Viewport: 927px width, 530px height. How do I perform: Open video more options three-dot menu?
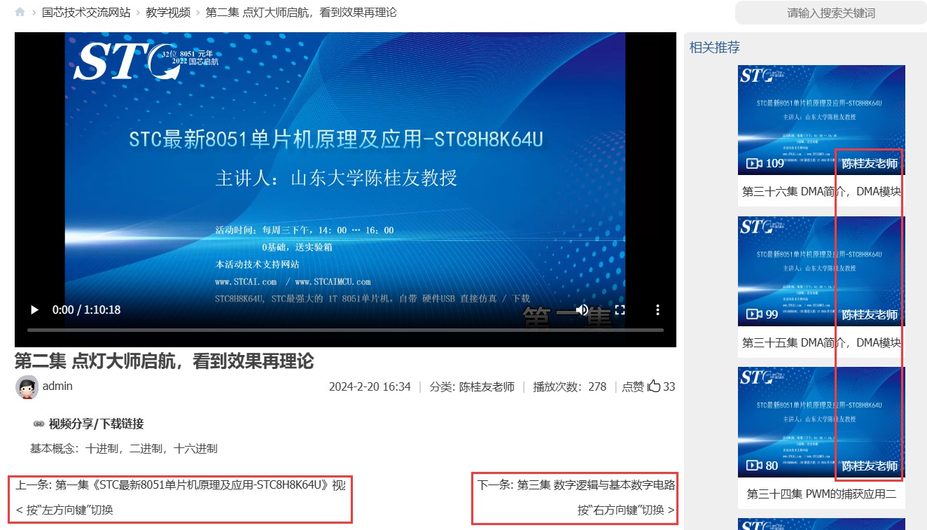657,309
